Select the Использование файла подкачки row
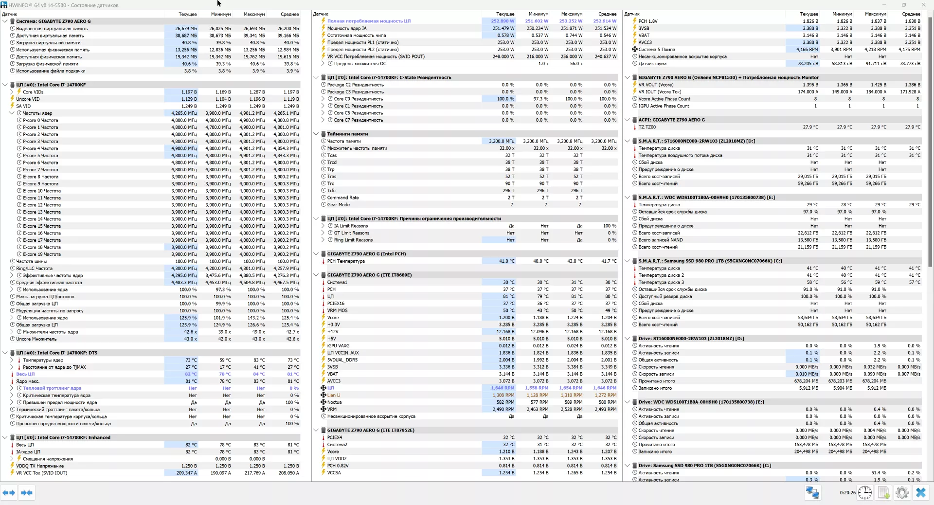The height and width of the screenshot is (505, 934). 150,71
